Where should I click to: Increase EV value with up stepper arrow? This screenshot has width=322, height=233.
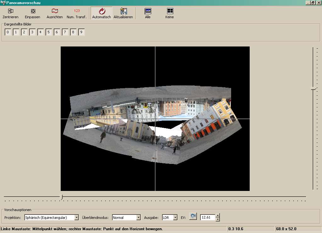coord(218,216)
